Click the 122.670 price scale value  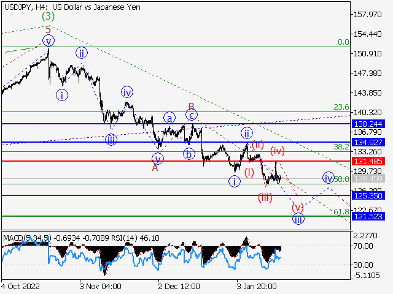point(367,209)
